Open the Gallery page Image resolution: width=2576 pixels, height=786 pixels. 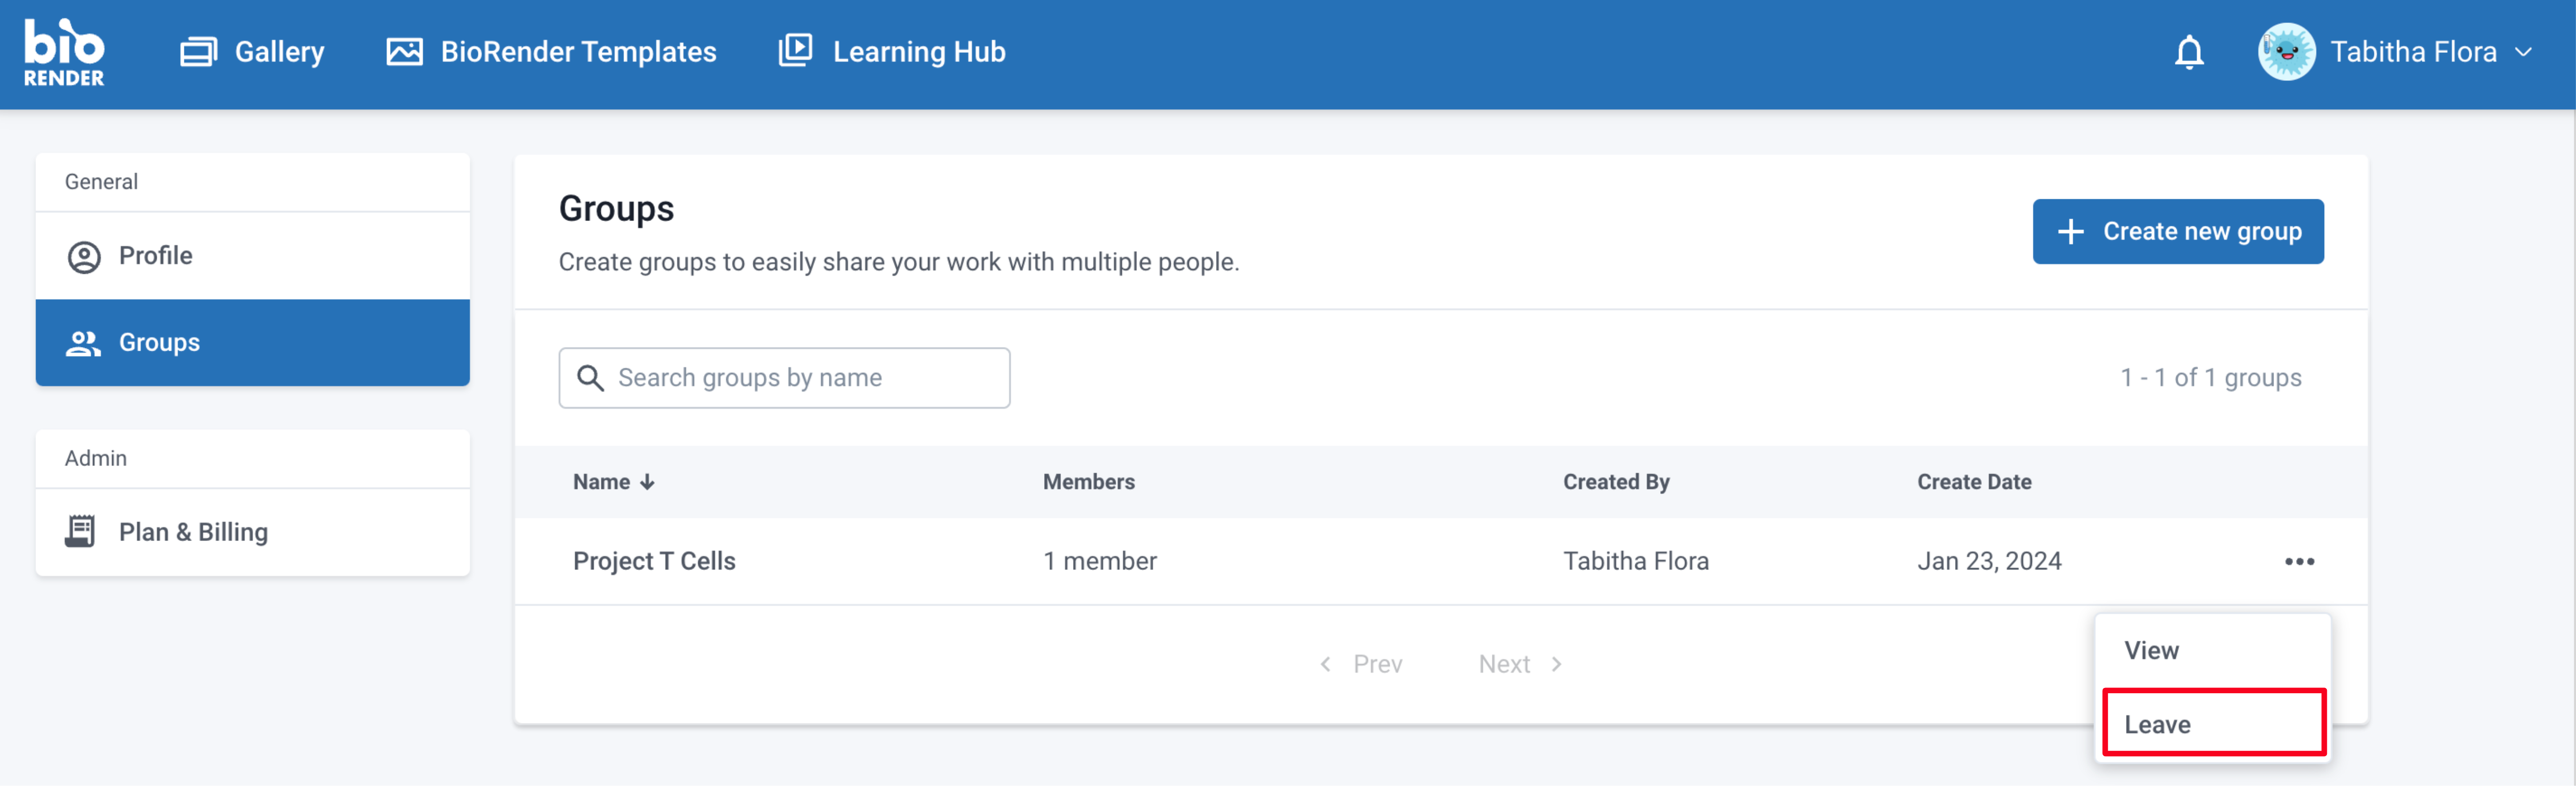coord(252,52)
